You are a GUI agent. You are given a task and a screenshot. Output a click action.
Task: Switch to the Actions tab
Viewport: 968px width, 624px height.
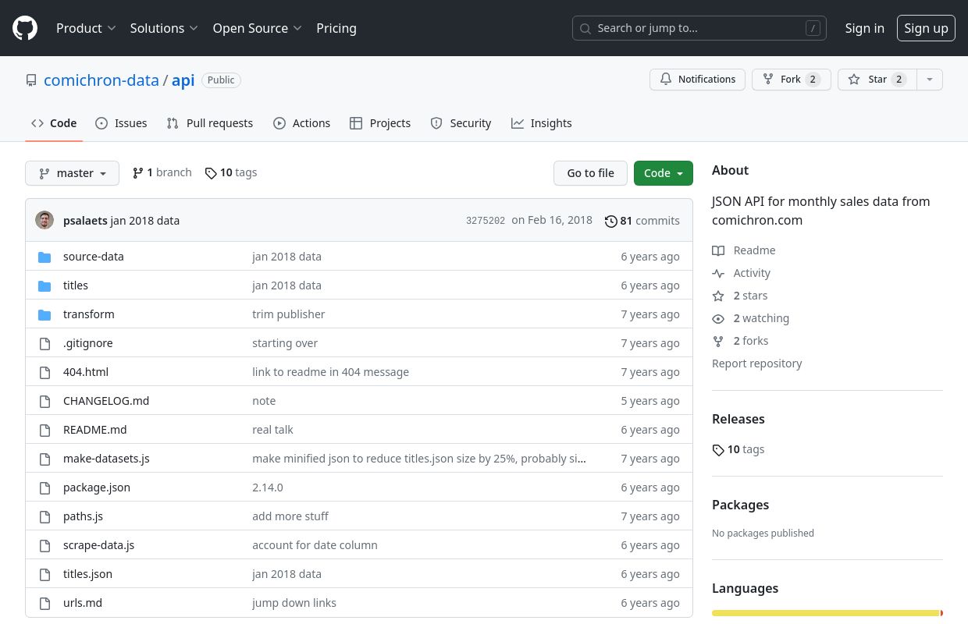[301, 123]
